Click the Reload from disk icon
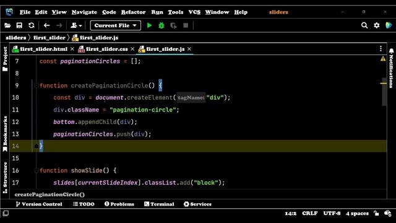The image size is (396, 223). [x=32, y=25]
